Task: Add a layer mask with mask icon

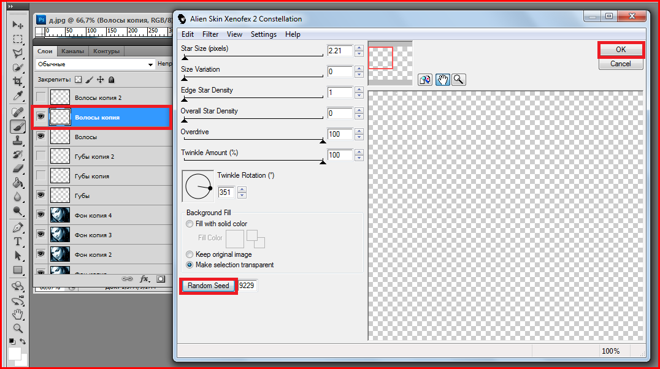Action: (x=161, y=278)
